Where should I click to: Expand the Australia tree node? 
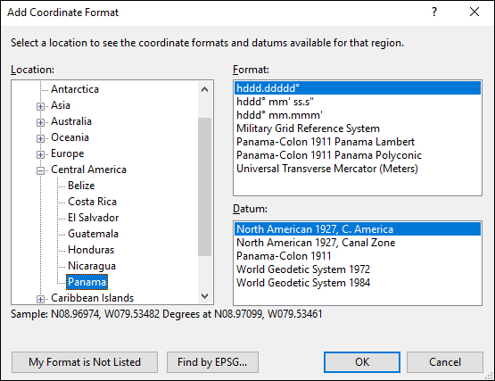(40, 122)
